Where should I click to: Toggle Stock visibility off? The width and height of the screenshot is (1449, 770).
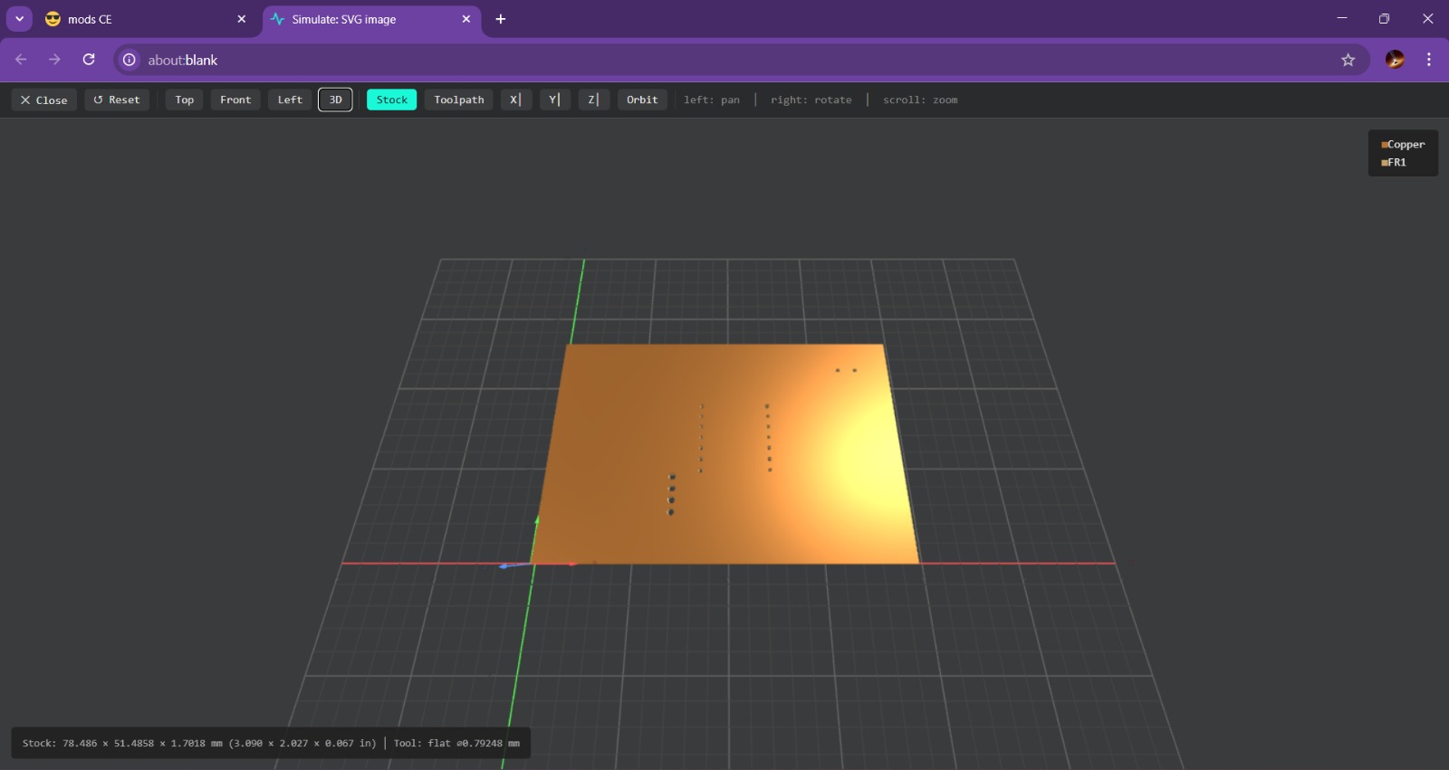(391, 100)
